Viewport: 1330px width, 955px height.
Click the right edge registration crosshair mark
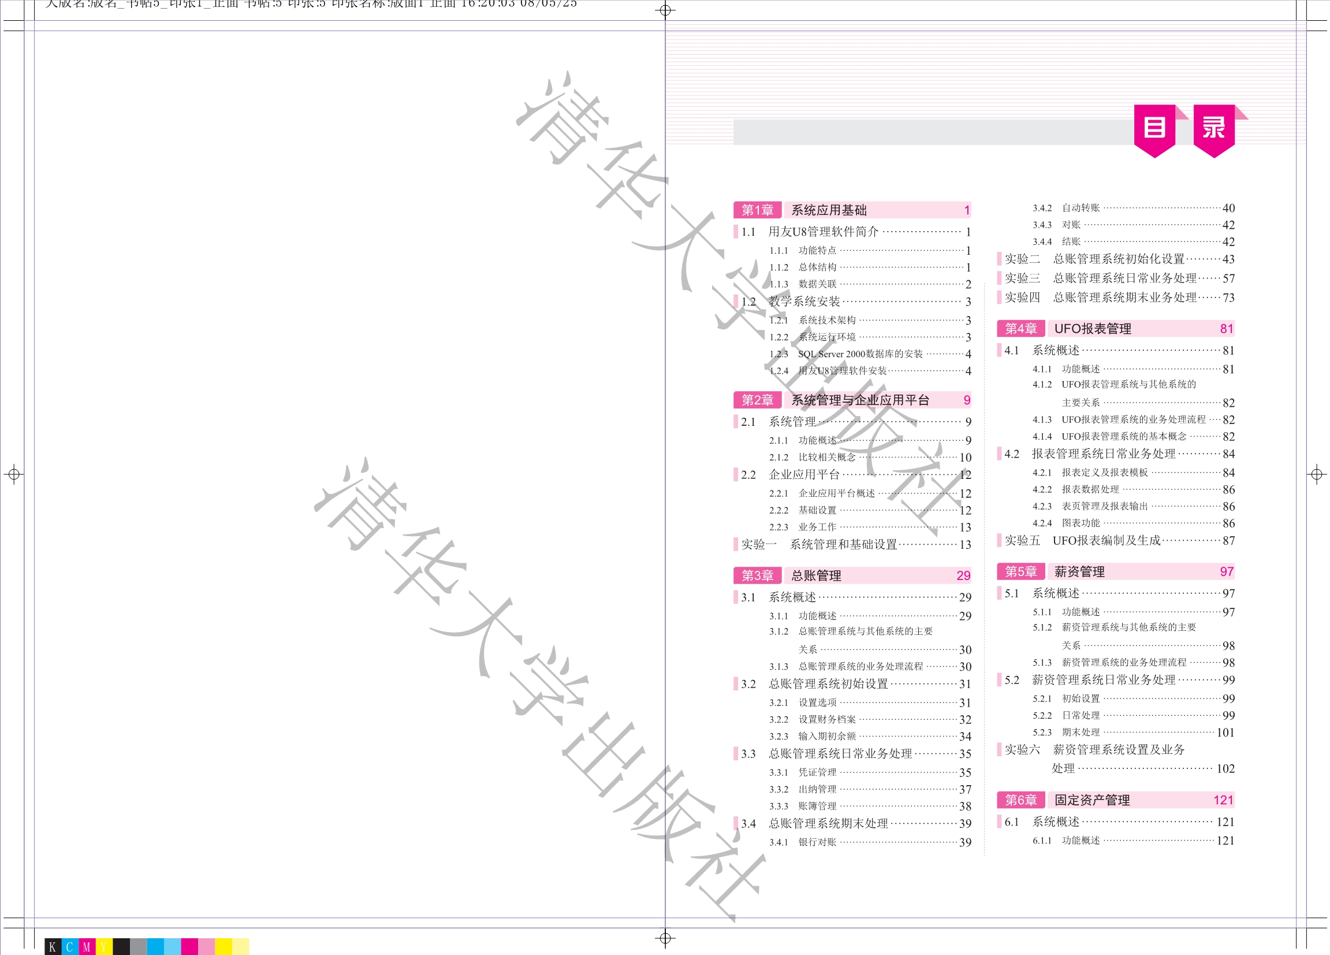tap(1316, 474)
